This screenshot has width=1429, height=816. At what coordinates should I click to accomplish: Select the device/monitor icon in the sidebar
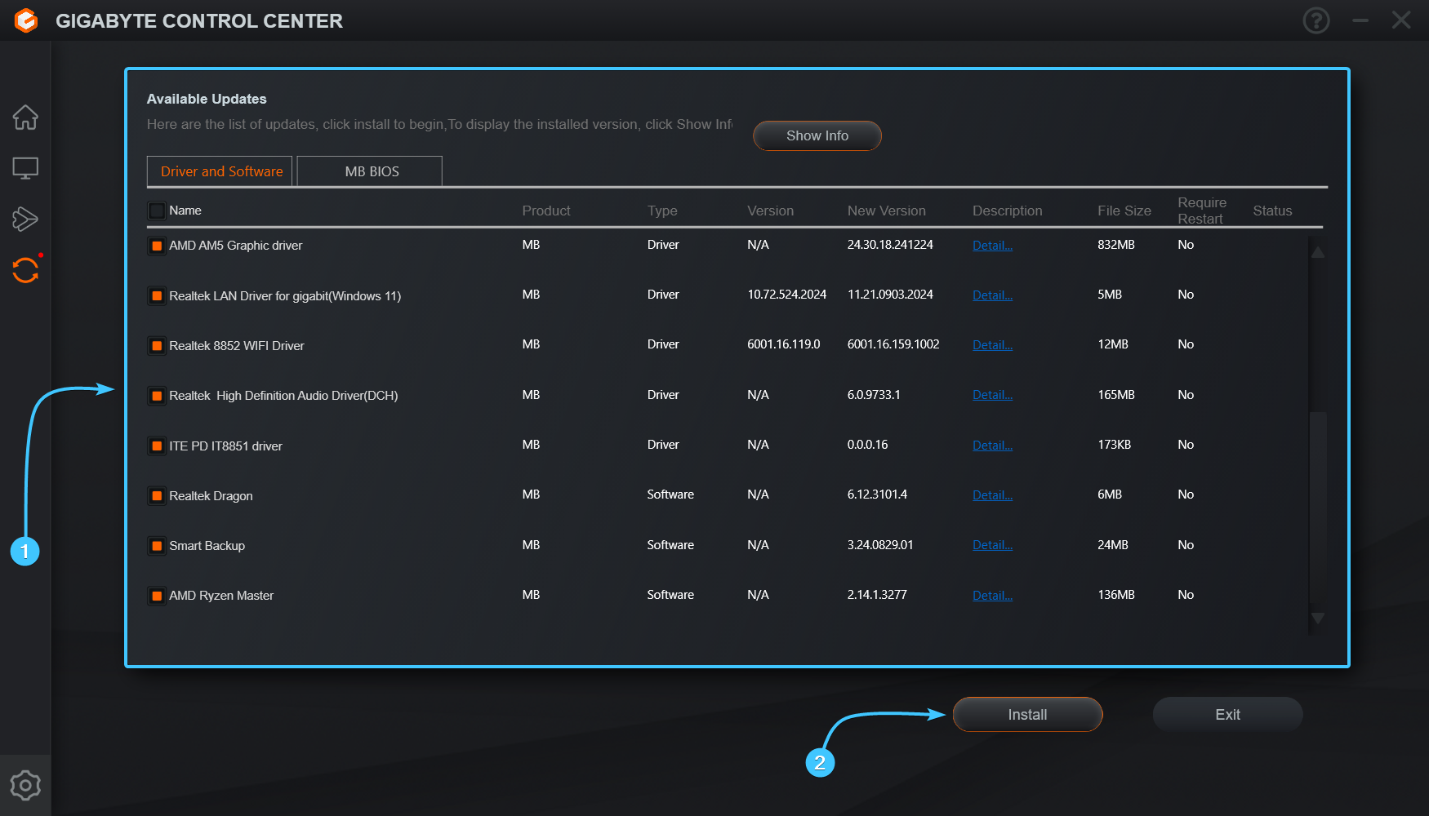[x=25, y=167]
